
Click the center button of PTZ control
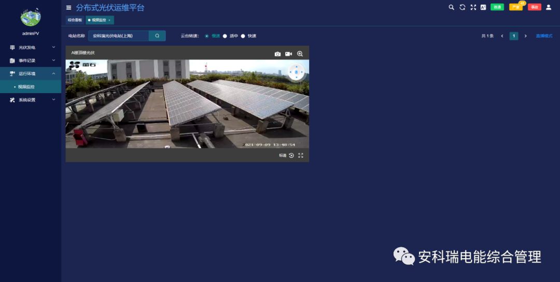click(297, 72)
